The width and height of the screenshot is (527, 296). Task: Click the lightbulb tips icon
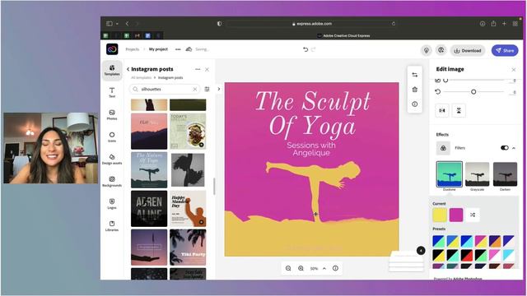point(427,50)
